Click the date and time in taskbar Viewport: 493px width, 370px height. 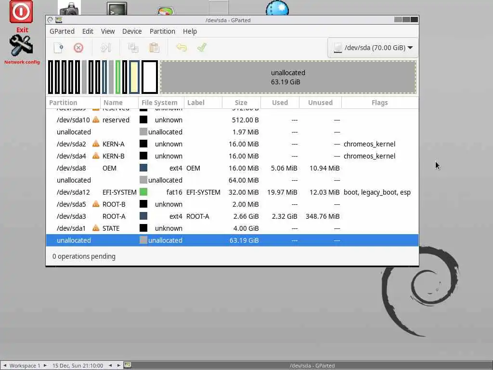point(78,366)
